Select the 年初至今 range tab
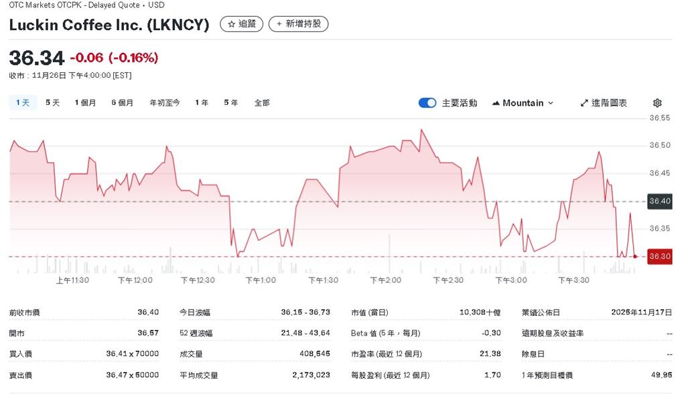This screenshot has height=394, width=686. [165, 102]
